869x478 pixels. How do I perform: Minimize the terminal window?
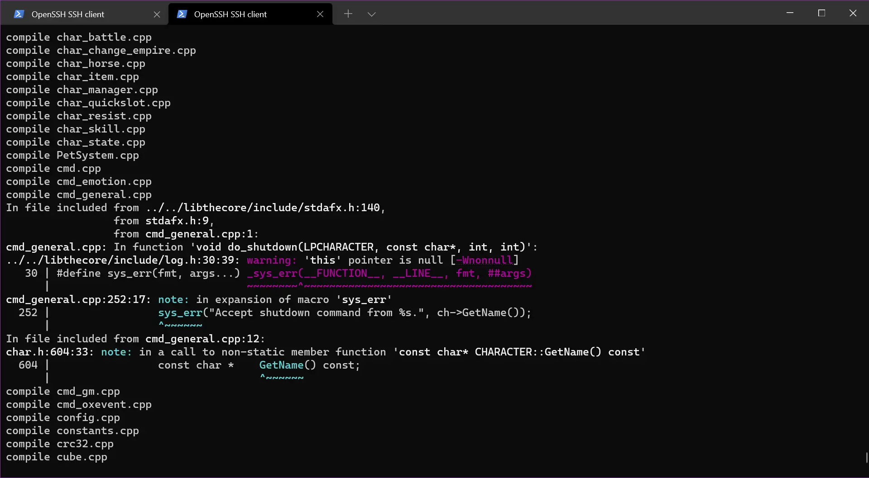(790, 13)
